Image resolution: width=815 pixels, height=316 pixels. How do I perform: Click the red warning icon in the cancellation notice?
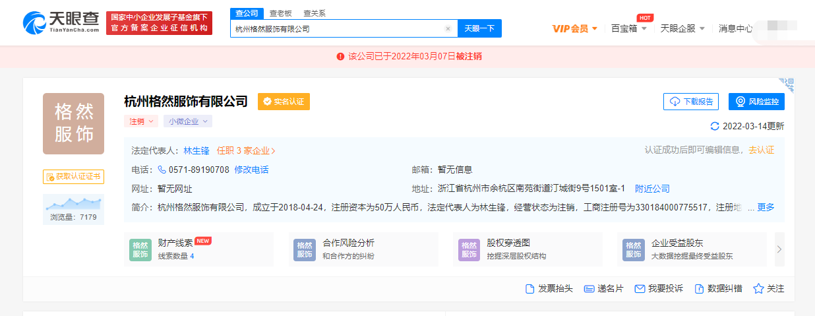coord(340,56)
